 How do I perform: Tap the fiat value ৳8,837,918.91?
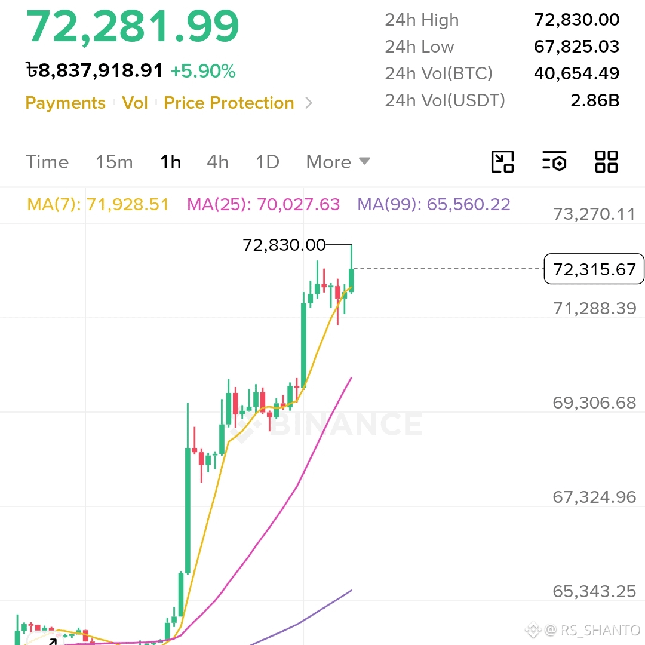tap(94, 70)
